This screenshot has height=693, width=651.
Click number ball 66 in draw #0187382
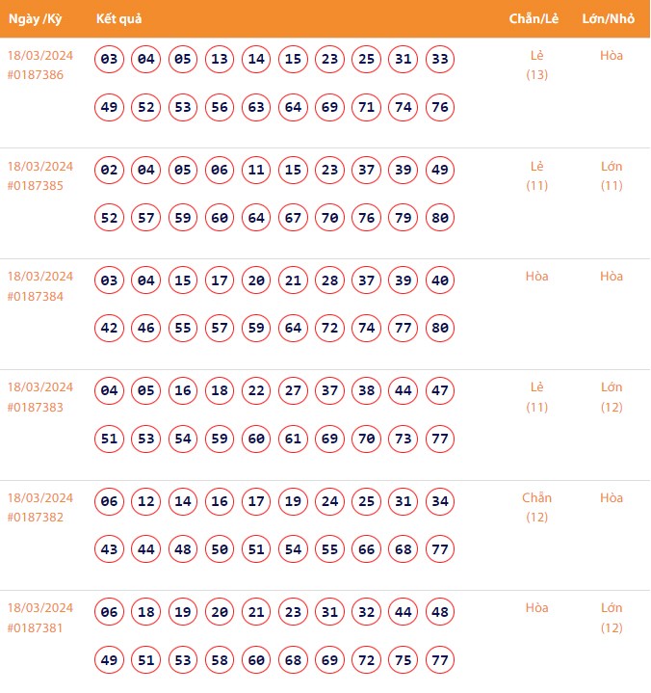point(366,548)
